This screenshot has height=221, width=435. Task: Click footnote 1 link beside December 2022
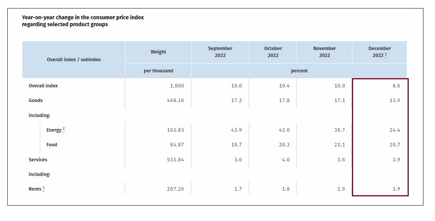tap(386, 55)
